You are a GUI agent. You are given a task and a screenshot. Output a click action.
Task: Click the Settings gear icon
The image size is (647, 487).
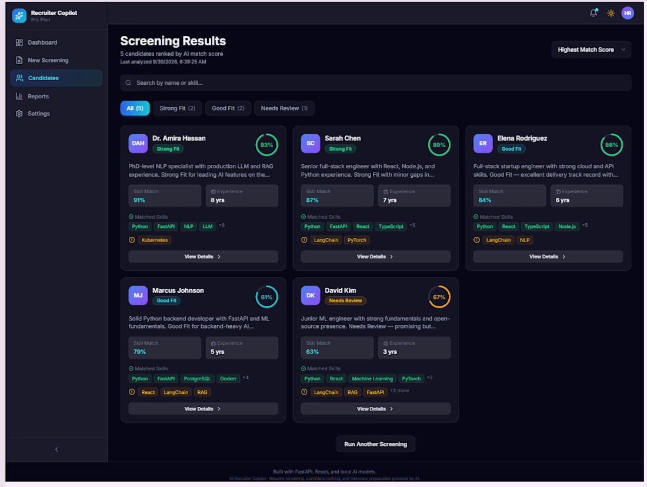(x=19, y=114)
